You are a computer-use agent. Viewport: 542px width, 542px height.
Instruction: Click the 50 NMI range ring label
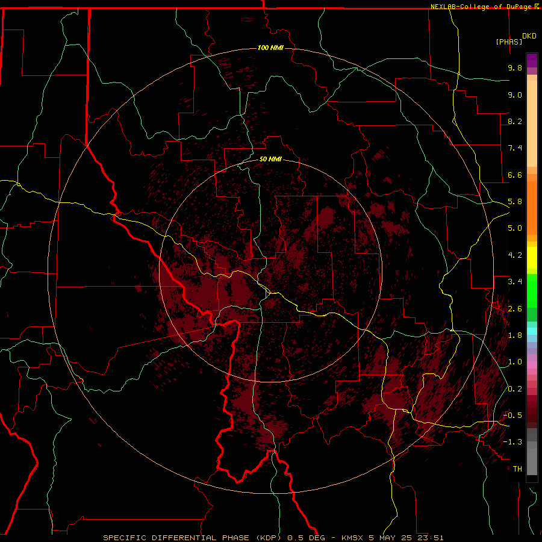coord(270,159)
